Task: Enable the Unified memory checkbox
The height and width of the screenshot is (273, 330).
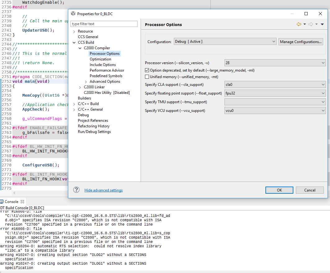Action: 147,77
